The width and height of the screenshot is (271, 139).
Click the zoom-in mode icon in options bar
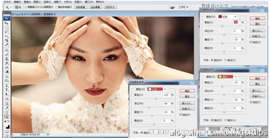[17, 7]
